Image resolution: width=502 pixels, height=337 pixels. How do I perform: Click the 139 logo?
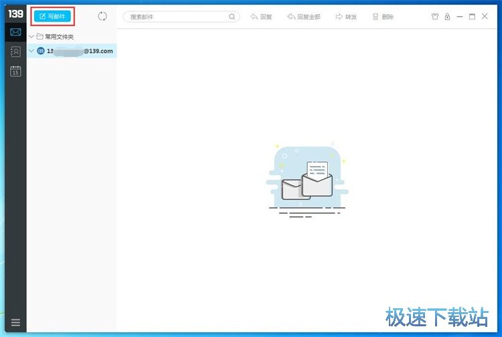tap(15, 14)
